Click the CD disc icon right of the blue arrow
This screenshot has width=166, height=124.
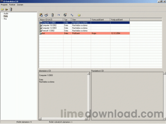point(65,15)
